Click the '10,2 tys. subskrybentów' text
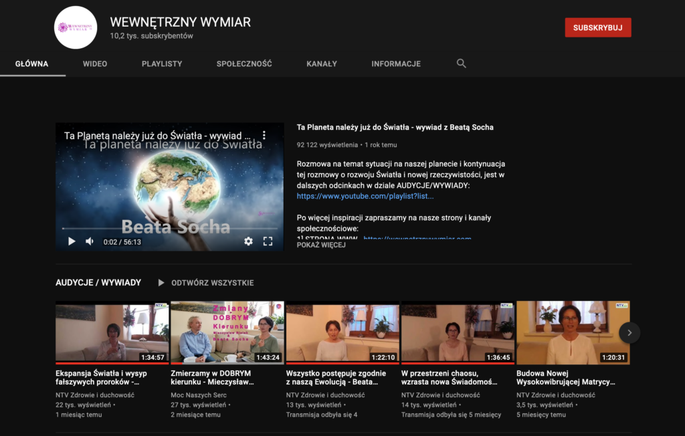 (152, 36)
